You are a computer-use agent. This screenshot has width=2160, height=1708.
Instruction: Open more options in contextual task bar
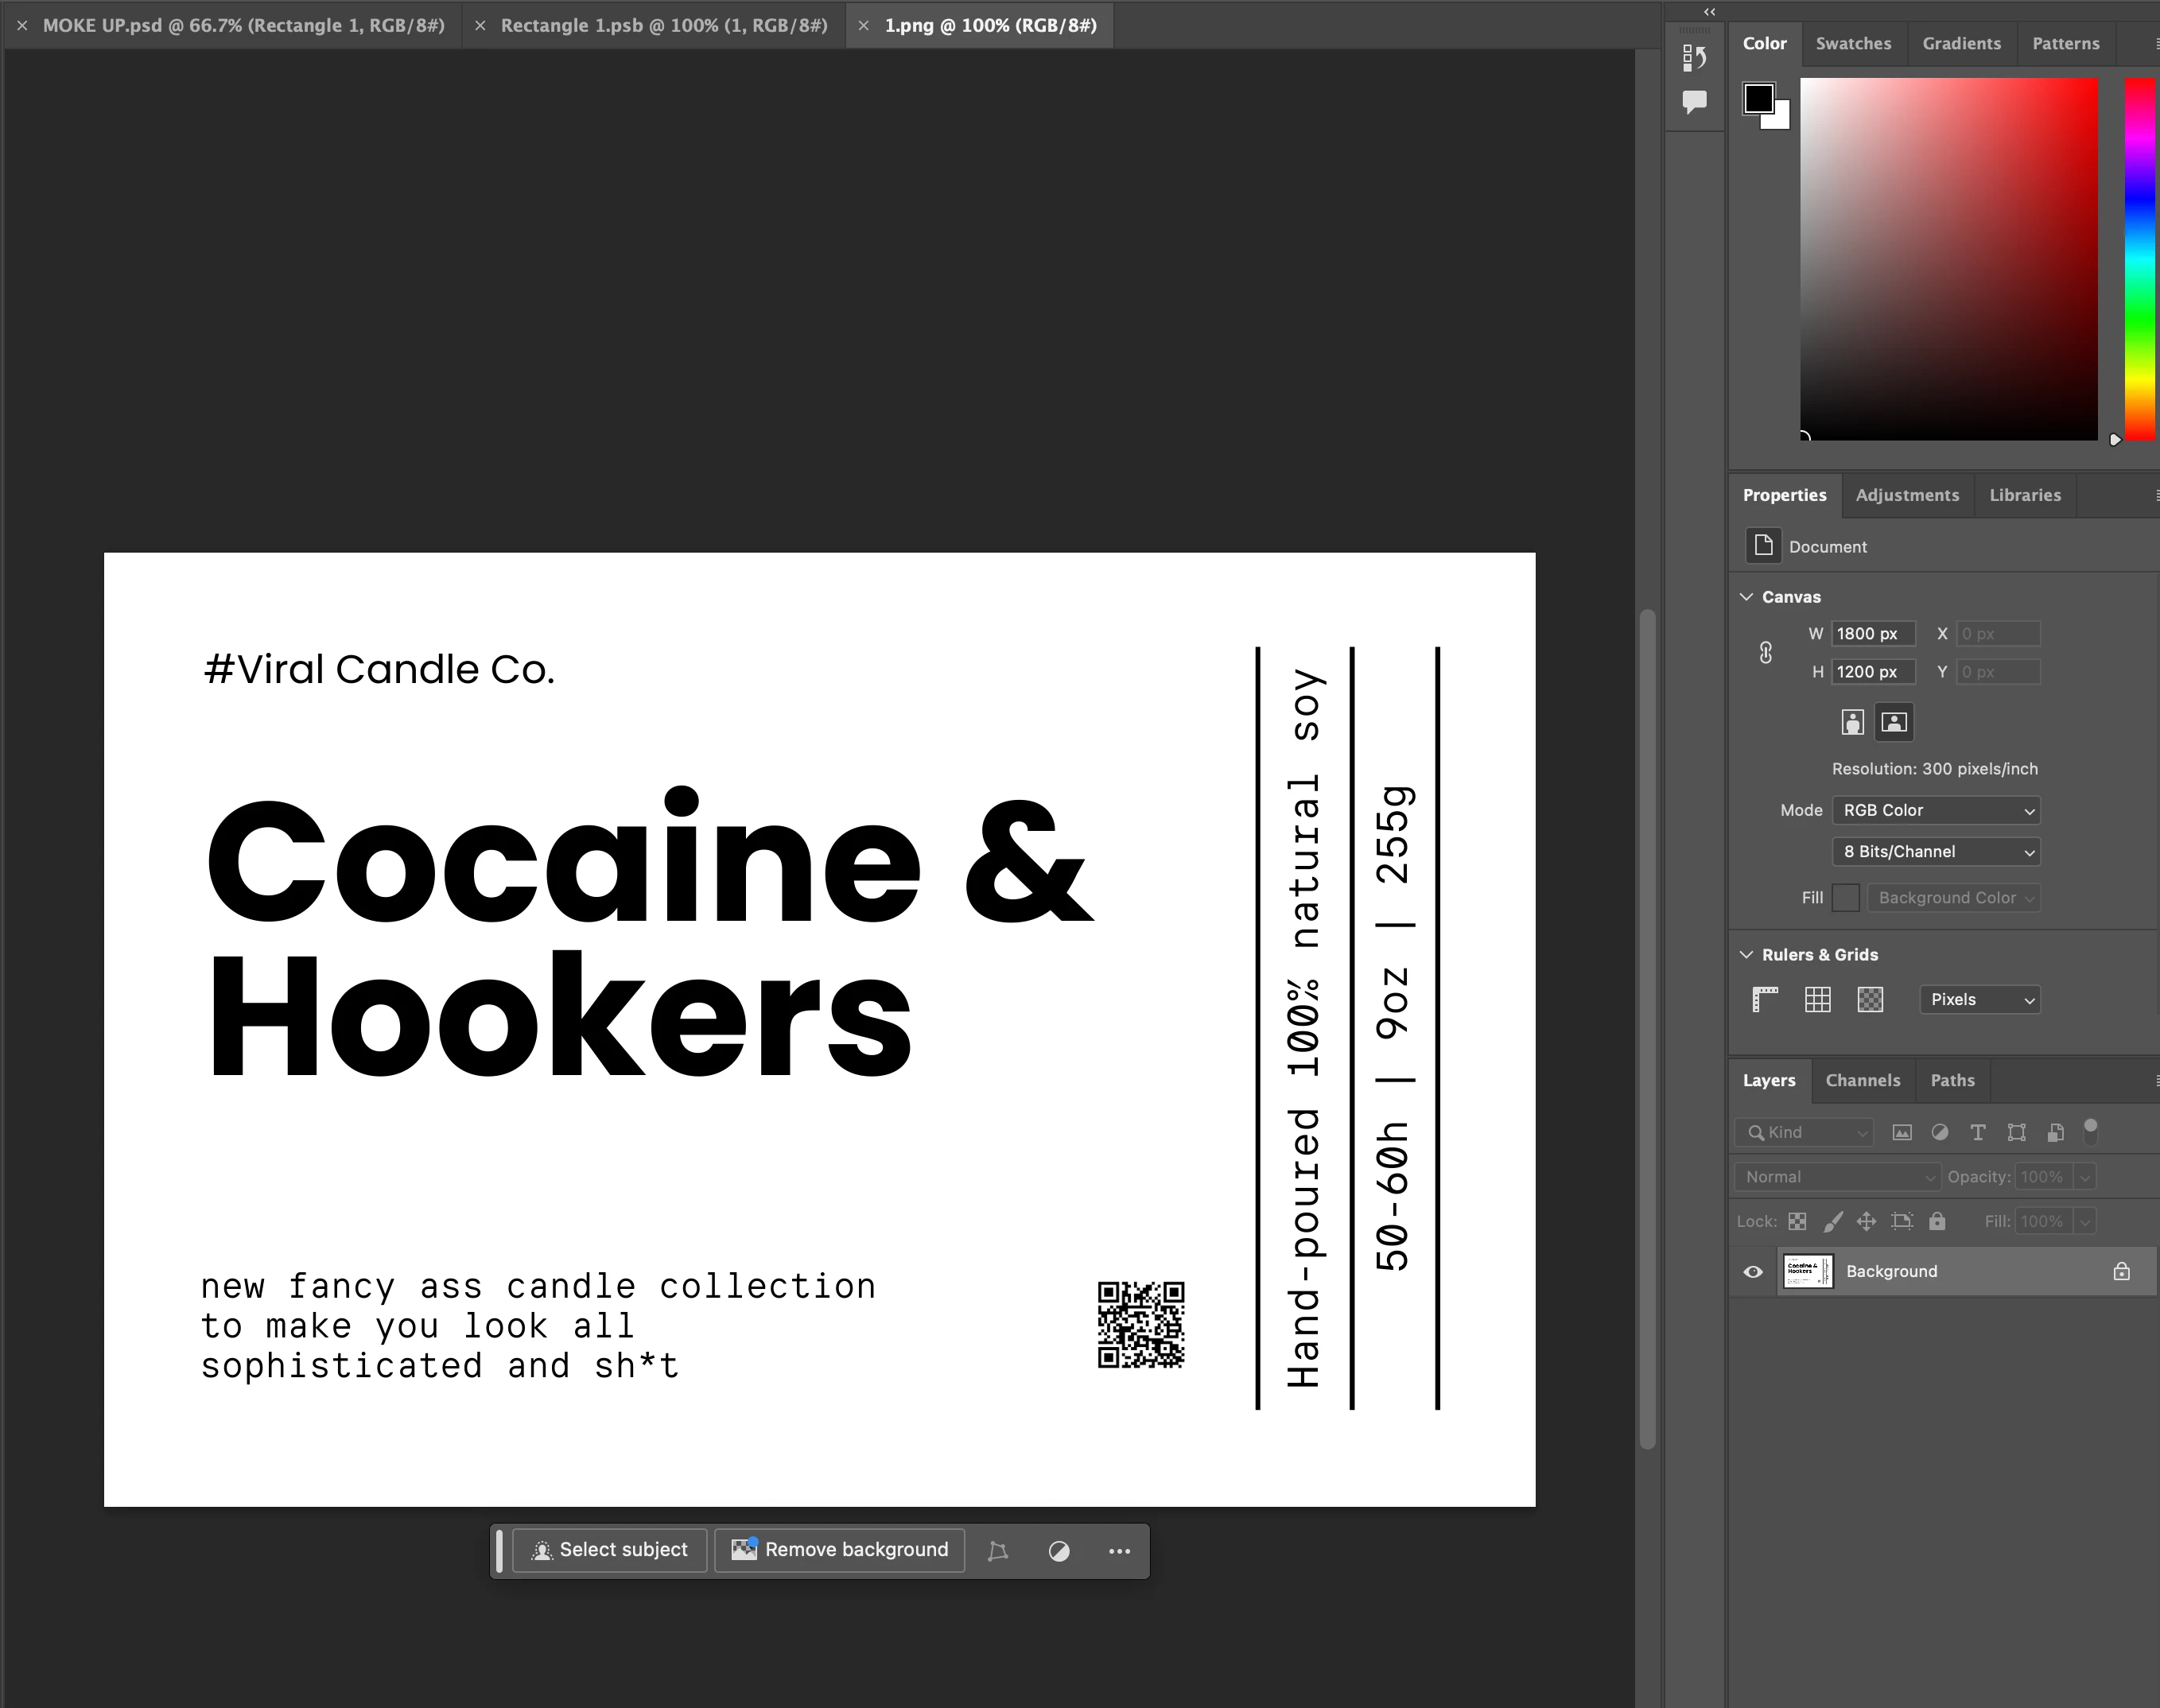1119,1551
